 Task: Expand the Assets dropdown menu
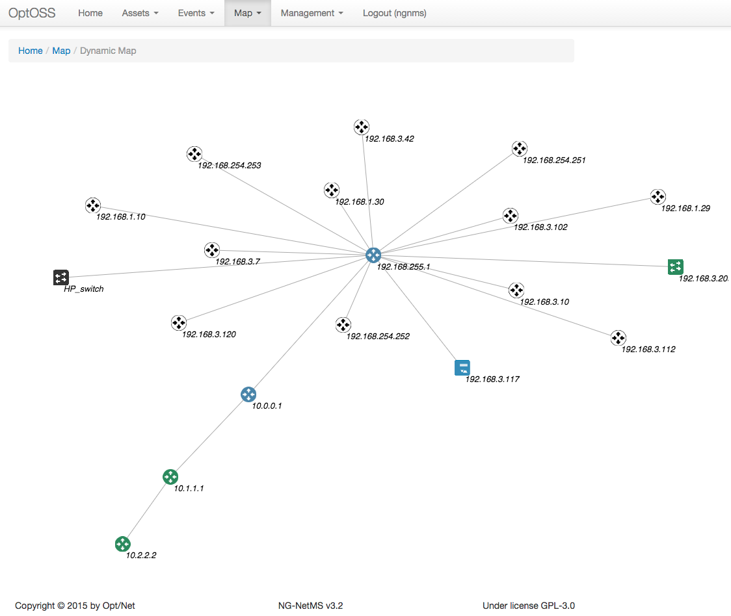(x=140, y=13)
